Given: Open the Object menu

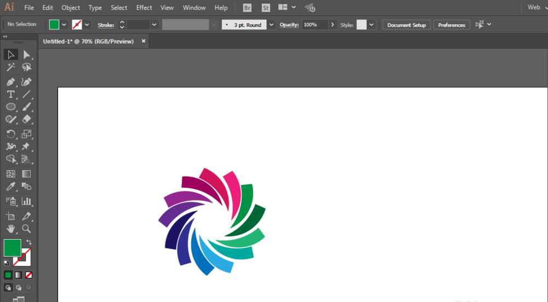Looking at the screenshot, I should 71,8.
